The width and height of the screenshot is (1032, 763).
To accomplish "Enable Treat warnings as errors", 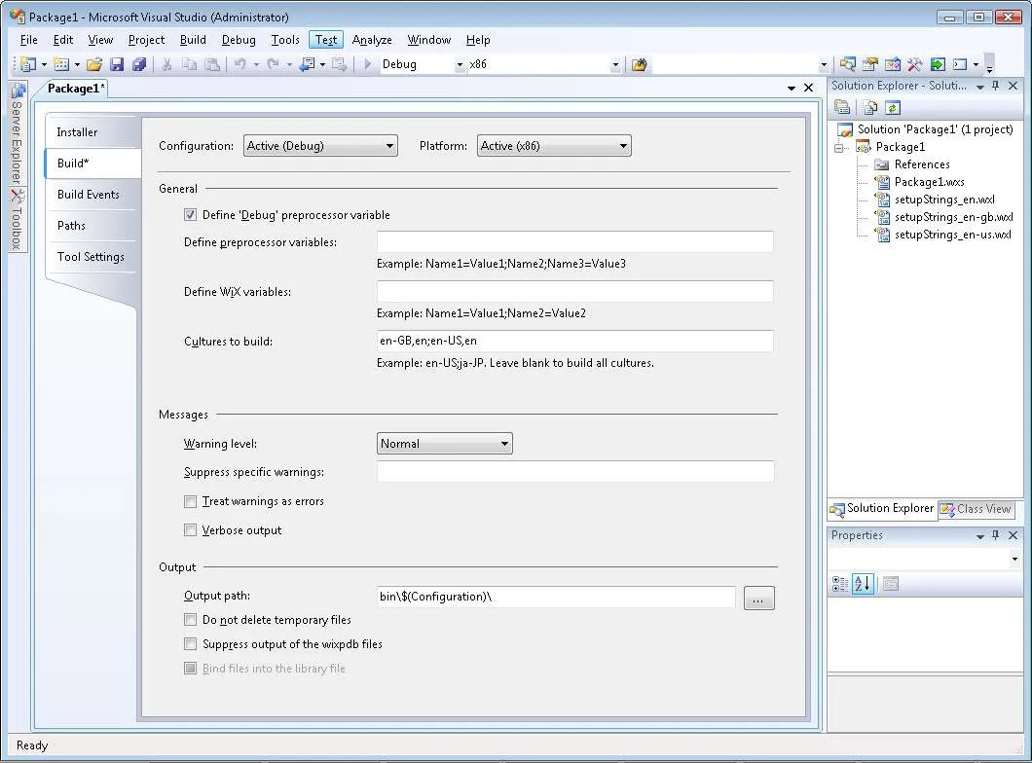I will [x=190, y=502].
